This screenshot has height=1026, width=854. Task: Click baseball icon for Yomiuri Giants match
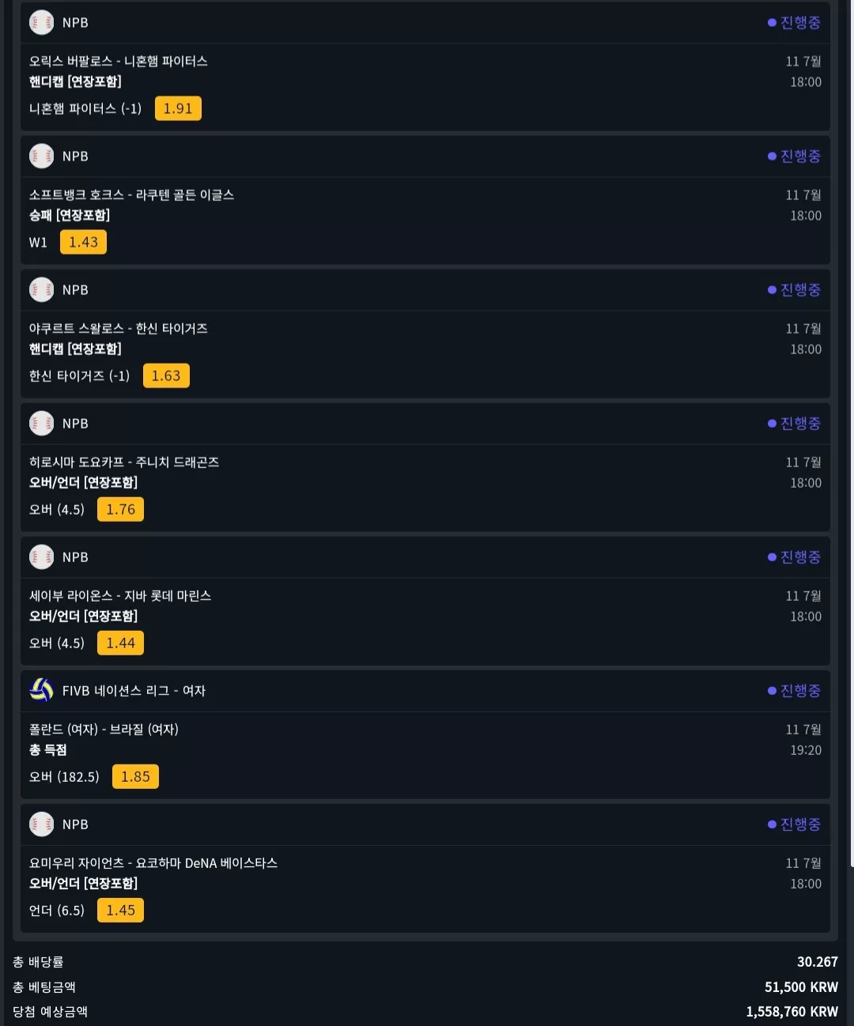coord(41,824)
